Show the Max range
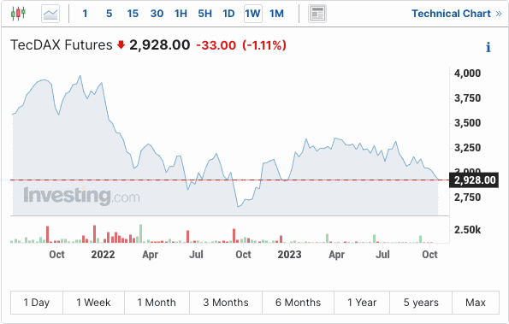The height and width of the screenshot is (324, 509). (x=476, y=303)
